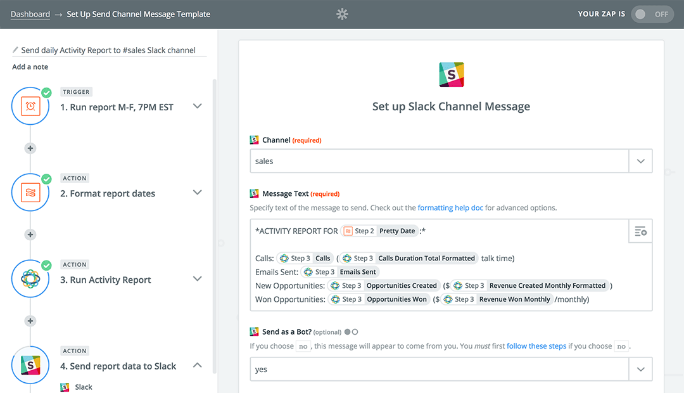Open the step 1 schedule trigger icon
684x393 pixels.
30,106
